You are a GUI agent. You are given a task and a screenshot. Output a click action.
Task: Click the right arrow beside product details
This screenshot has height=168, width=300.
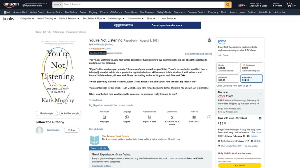[209, 117]
